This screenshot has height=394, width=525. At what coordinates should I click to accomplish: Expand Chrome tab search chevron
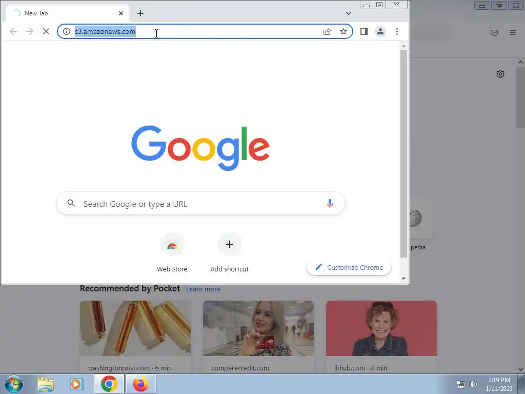coord(349,13)
